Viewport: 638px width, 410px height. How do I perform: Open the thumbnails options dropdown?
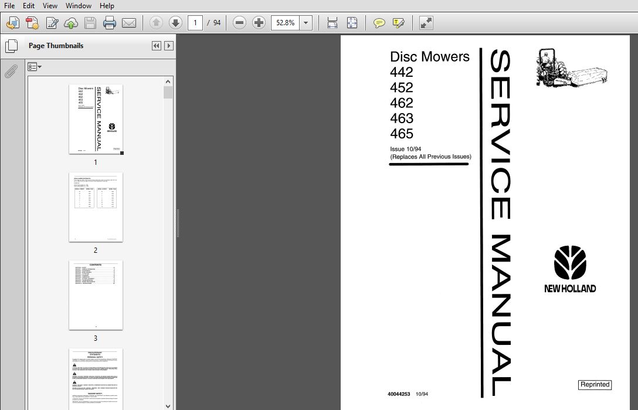(35, 67)
